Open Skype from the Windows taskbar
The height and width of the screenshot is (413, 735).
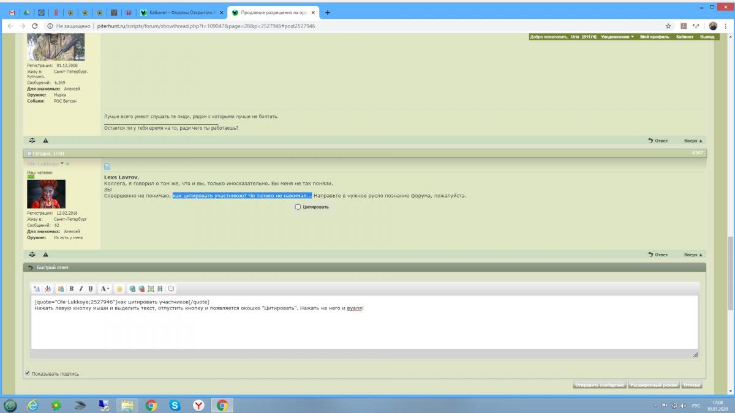(x=175, y=405)
